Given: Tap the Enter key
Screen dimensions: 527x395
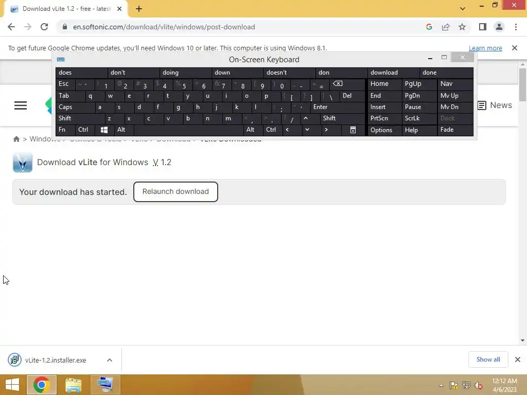Looking at the screenshot, I should pyautogui.click(x=337, y=107).
